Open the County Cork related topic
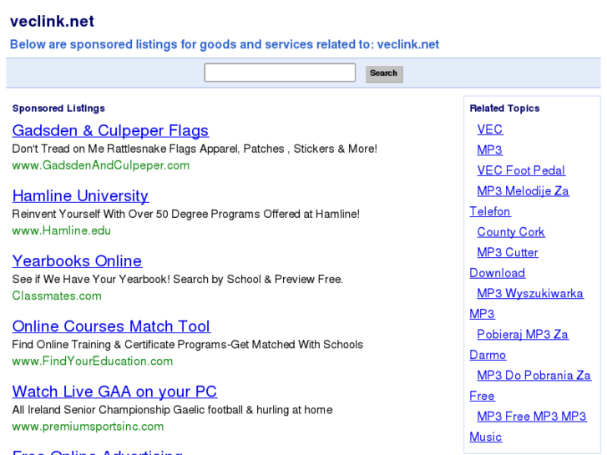 coord(511,232)
